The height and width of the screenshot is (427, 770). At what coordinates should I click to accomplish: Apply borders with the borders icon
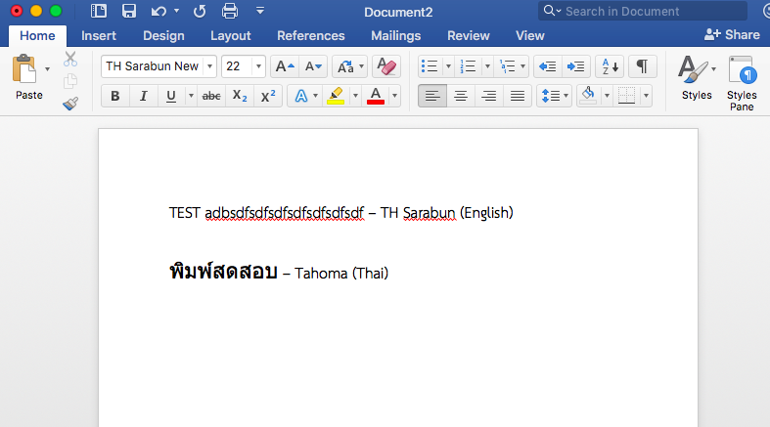click(626, 96)
